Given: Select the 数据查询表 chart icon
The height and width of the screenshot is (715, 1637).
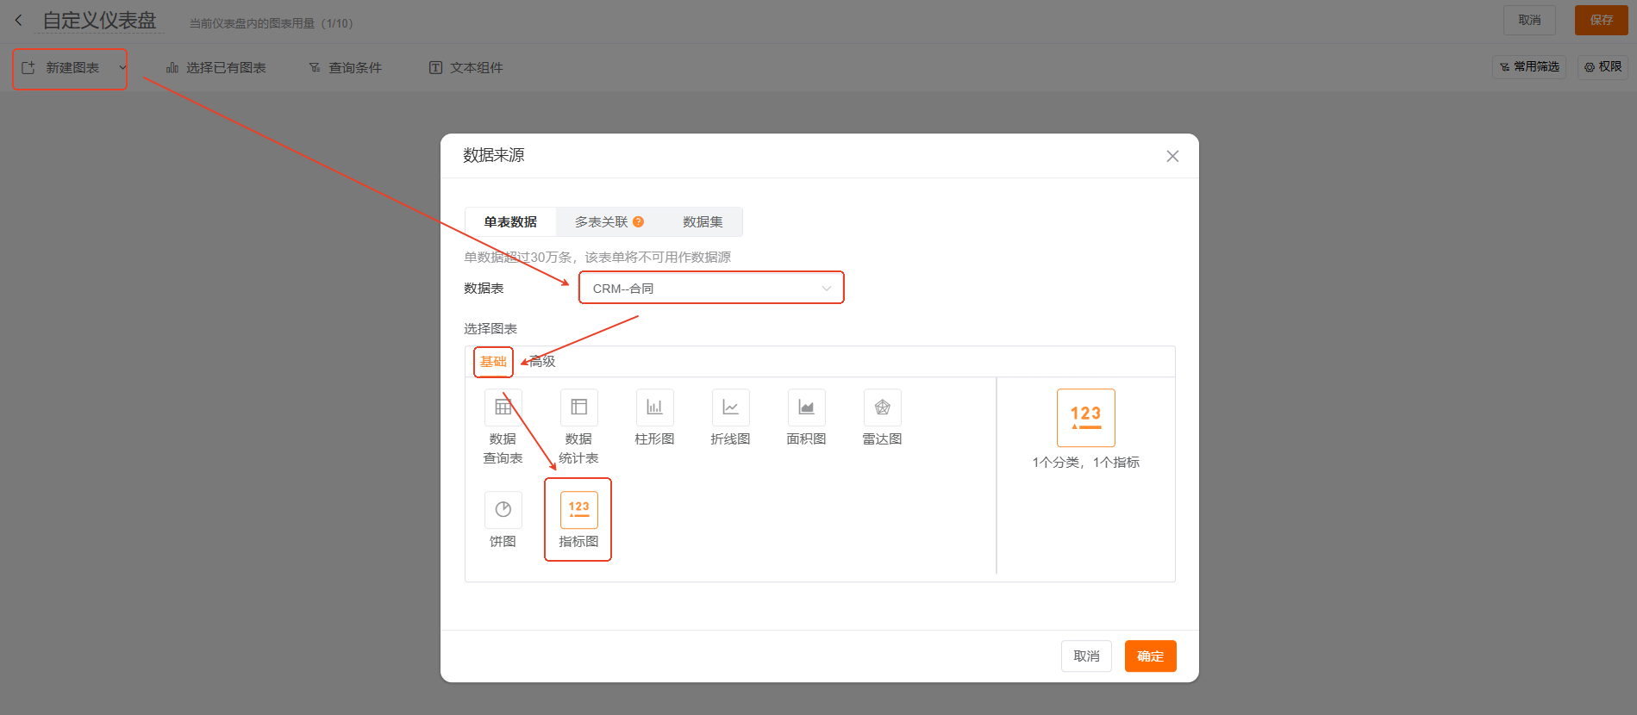Looking at the screenshot, I should (x=503, y=407).
